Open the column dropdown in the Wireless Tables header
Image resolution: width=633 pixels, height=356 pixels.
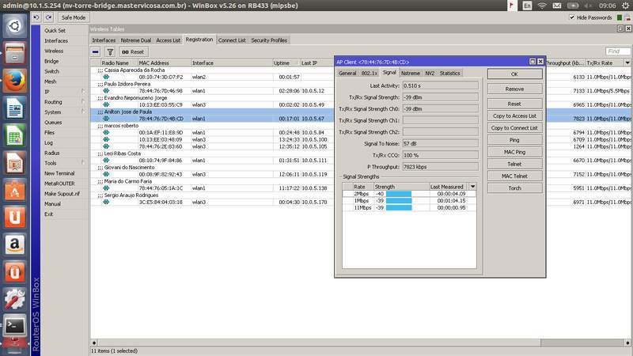[627, 63]
